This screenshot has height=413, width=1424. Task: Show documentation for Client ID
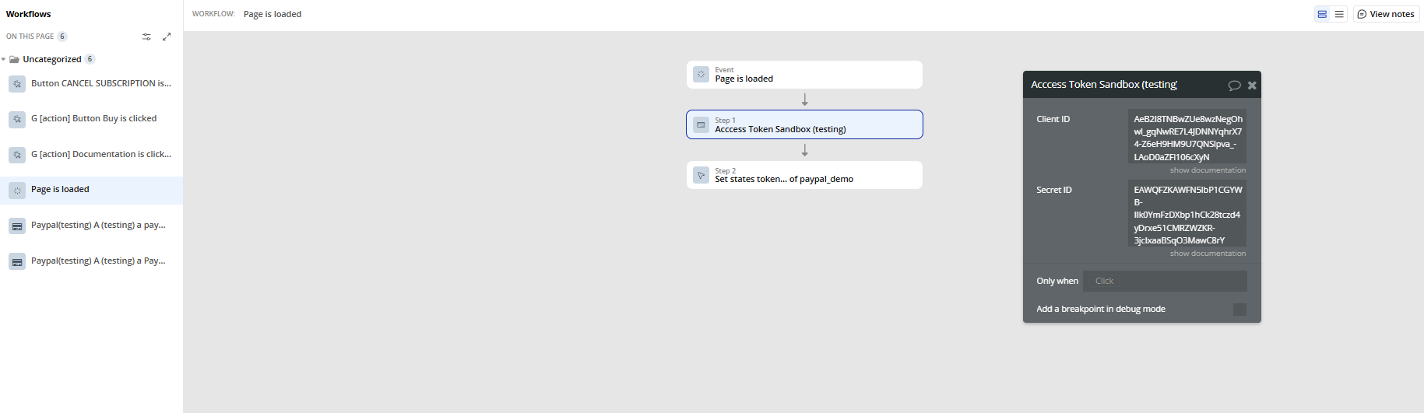pyautogui.click(x=1208, y=170)
